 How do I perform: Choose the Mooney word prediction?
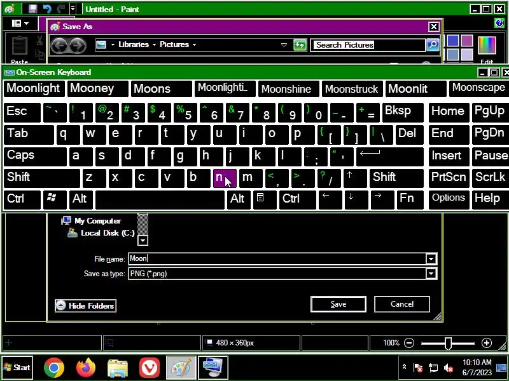tap(97, 88)
